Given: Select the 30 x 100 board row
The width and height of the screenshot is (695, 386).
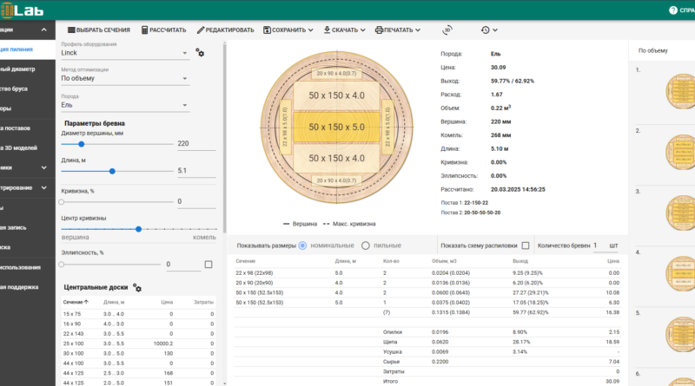Looking at the screenshot, I should coord(138,353).
